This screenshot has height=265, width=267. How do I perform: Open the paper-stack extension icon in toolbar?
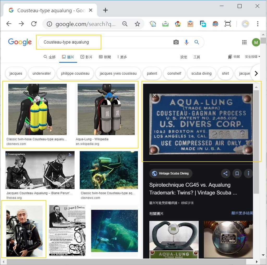click(153, 24)
